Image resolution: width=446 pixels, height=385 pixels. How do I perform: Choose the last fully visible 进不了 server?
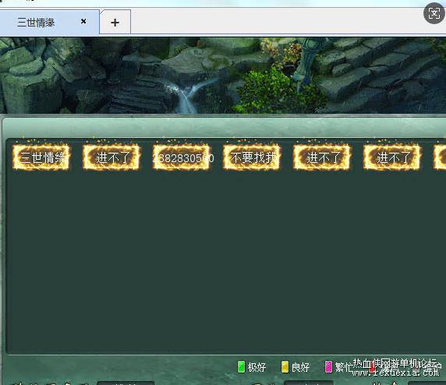pyautogui.click(x=392, y=157)
